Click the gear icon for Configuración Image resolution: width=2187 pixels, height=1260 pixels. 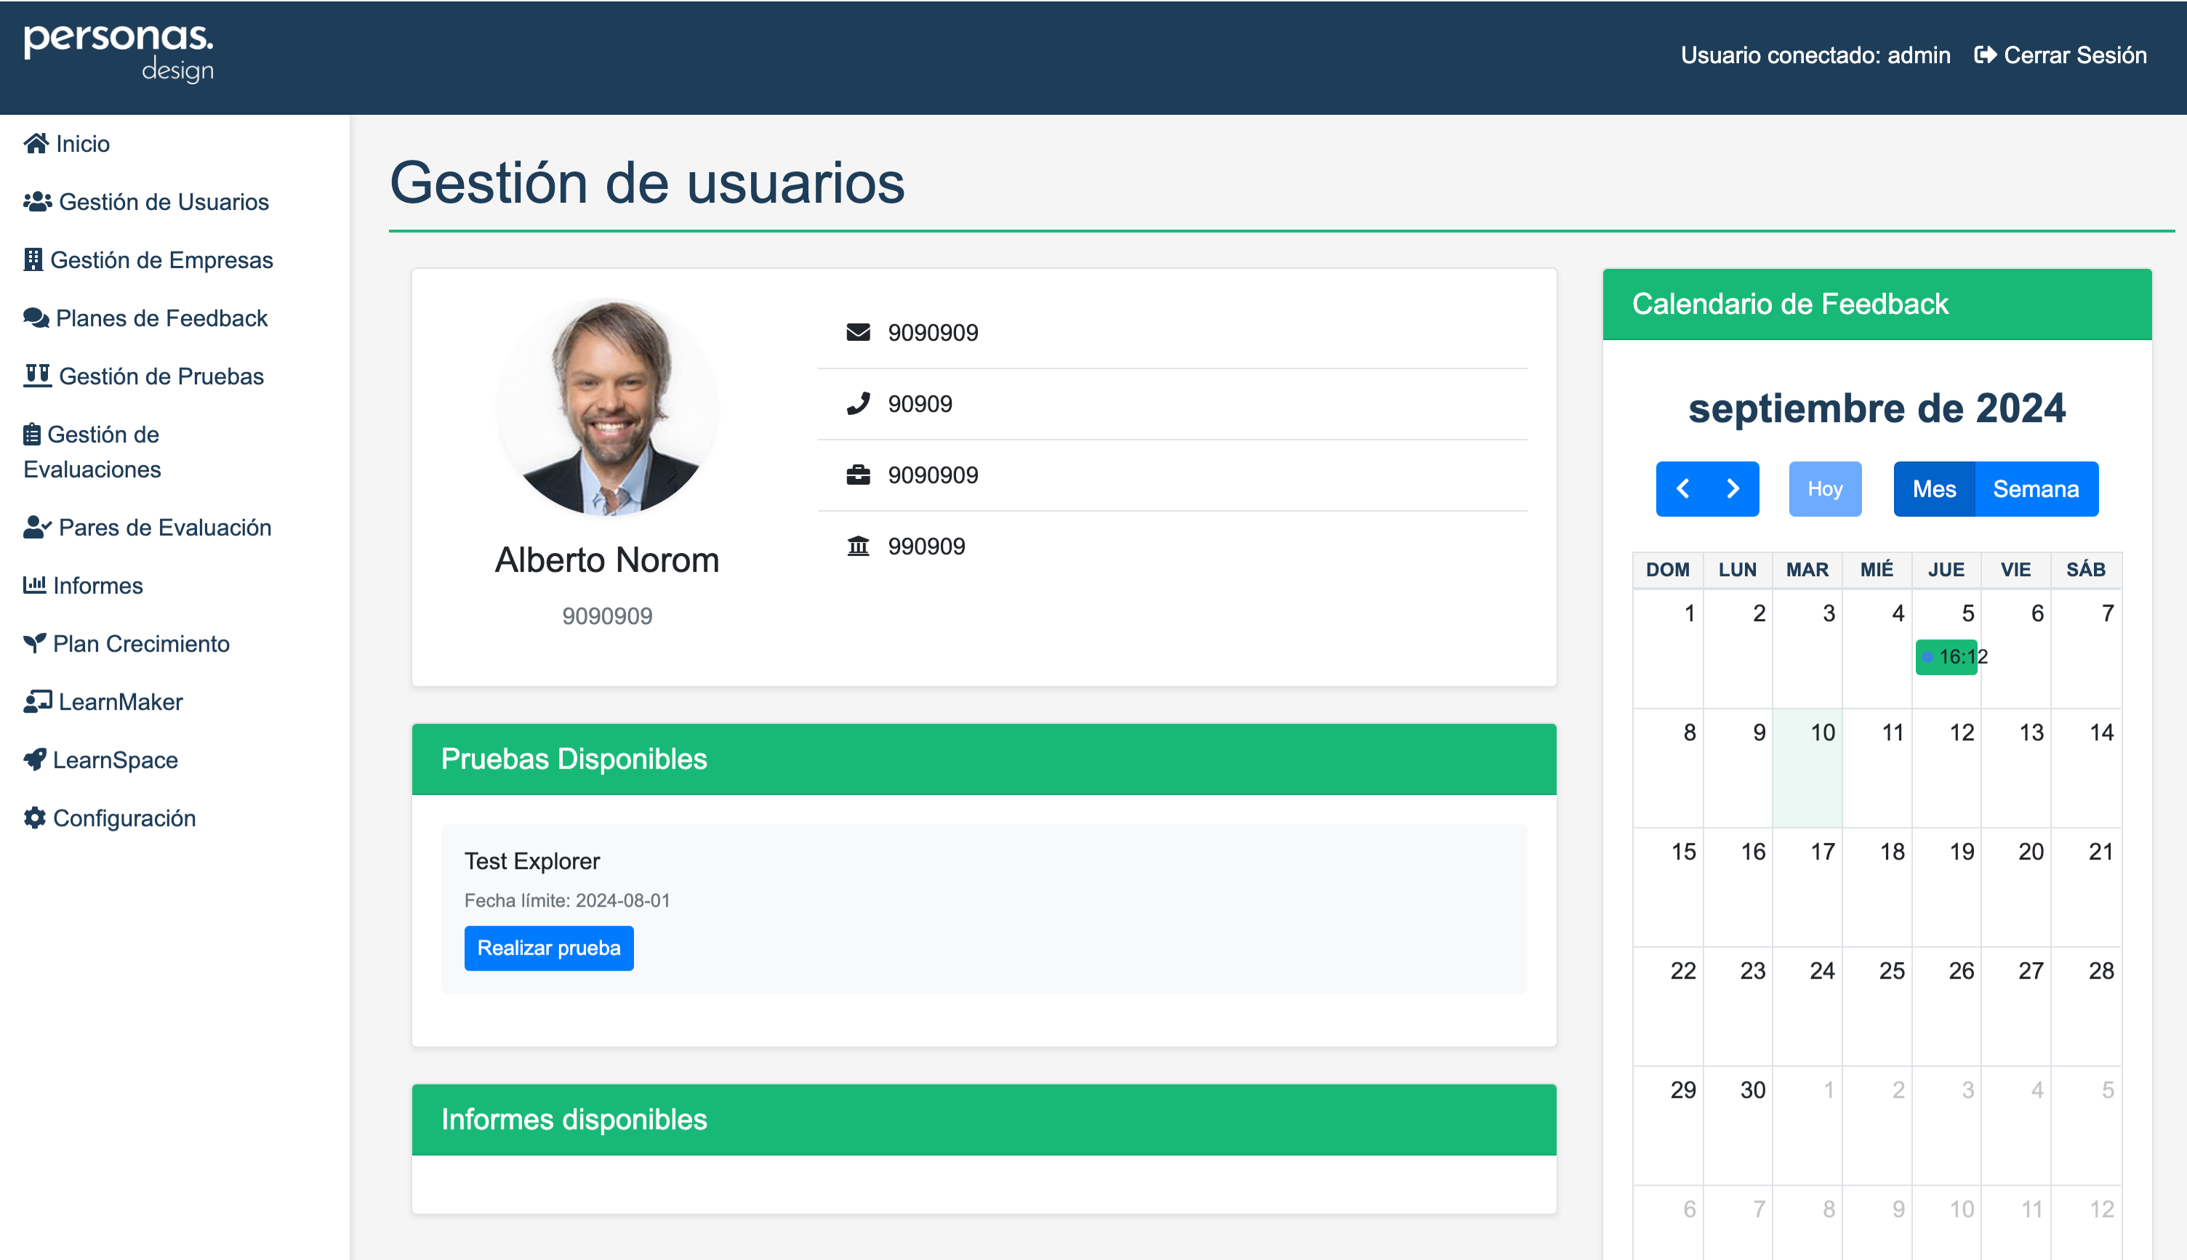[33, 817]
